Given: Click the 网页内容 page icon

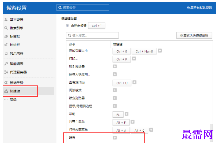Looking at the screenshot, I should click(6, 53).
